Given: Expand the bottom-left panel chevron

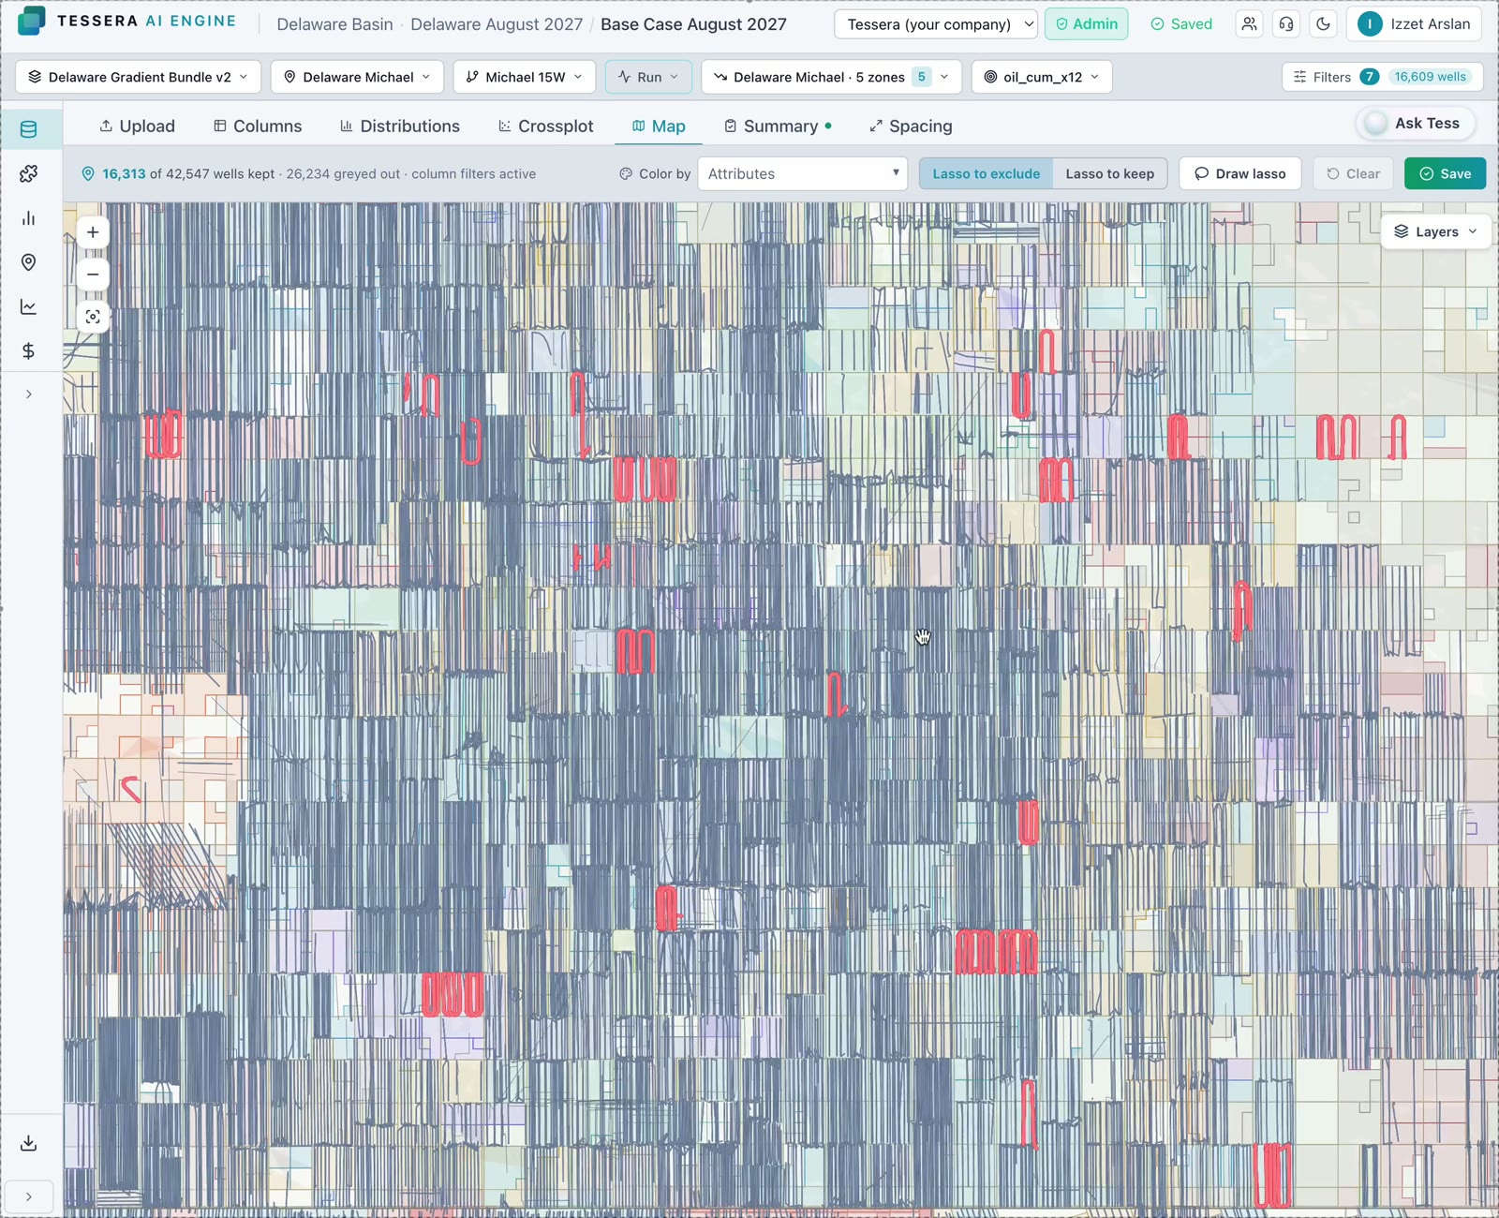Looking at the screenshot, I should pyautogui.click(x=29, y=1196).
